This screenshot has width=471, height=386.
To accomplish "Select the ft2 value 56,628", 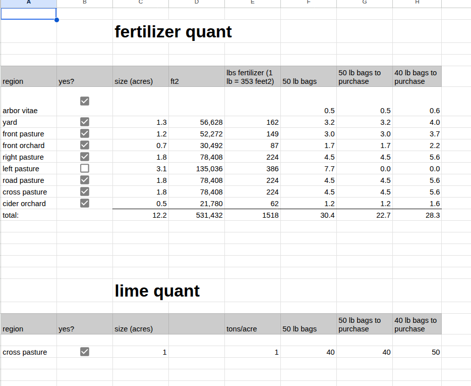I will coord(197,122).
